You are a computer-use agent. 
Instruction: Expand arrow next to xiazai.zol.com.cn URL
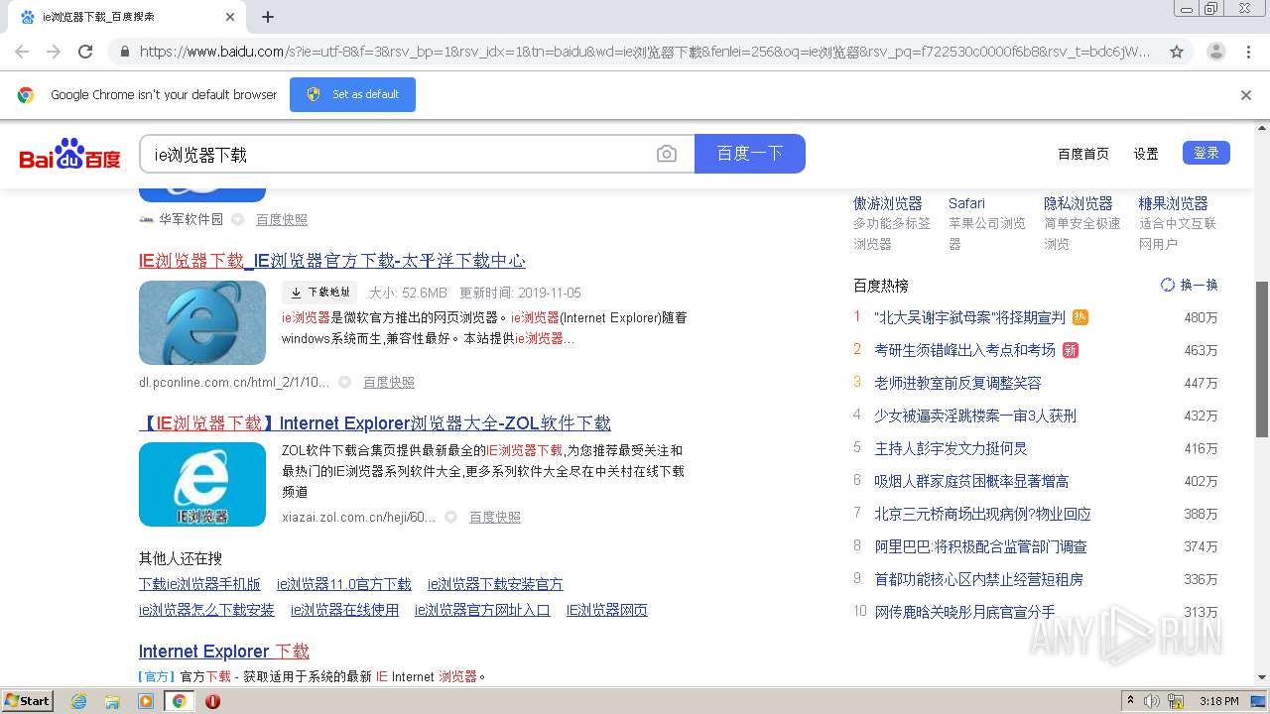tap(450, 517)
